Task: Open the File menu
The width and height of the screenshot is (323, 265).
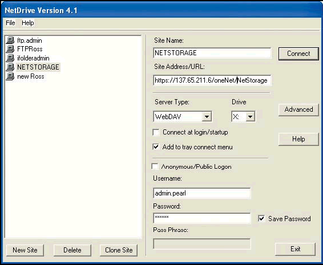Action: (x=10, y=23)
